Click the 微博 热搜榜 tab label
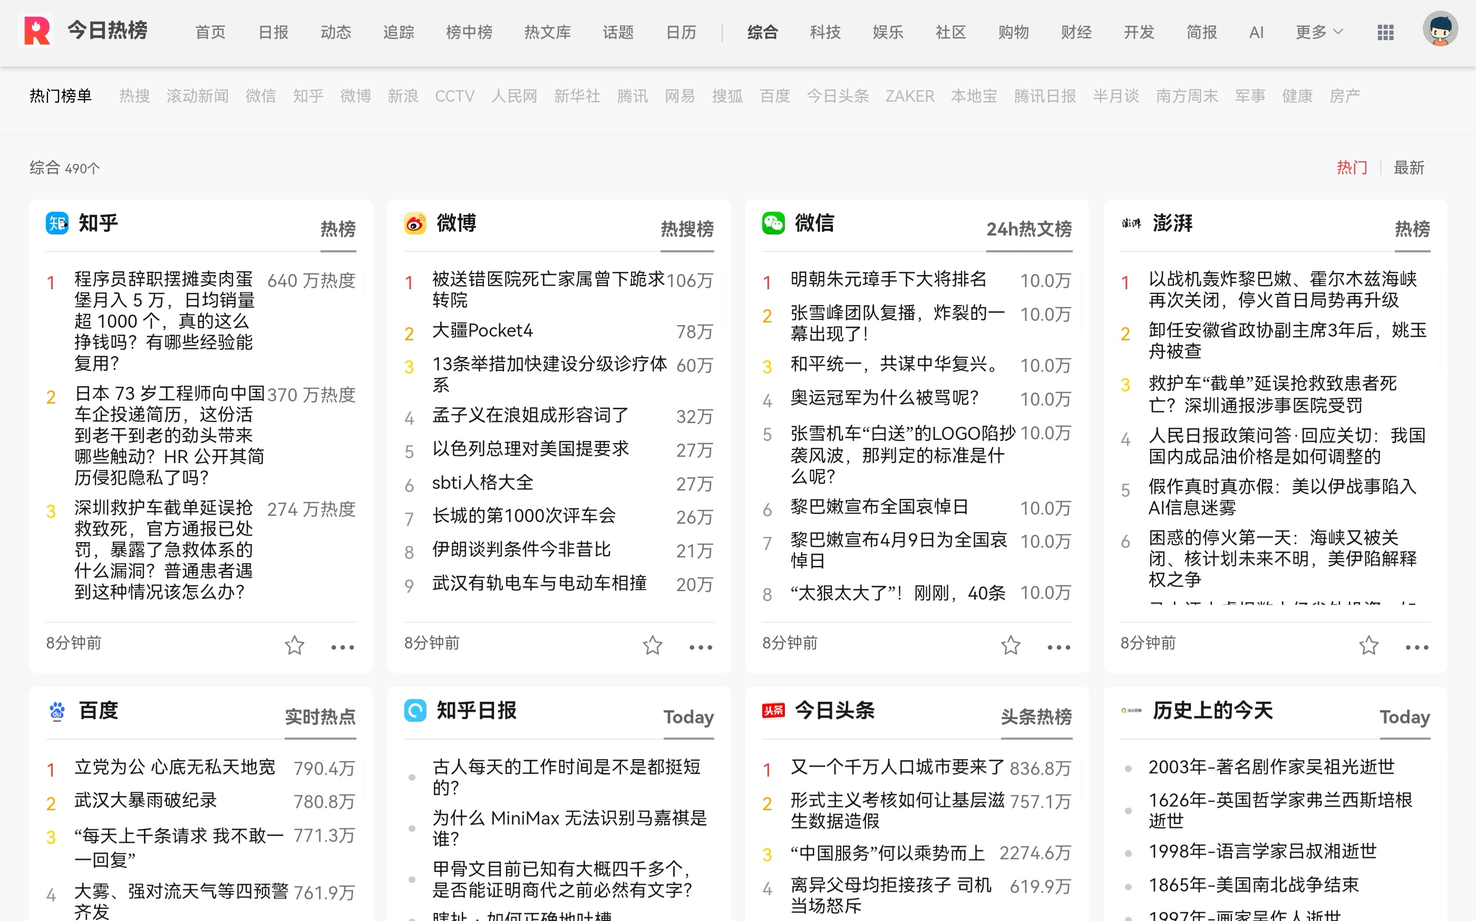The image size is (1476, 921). (x=687, y=229)
